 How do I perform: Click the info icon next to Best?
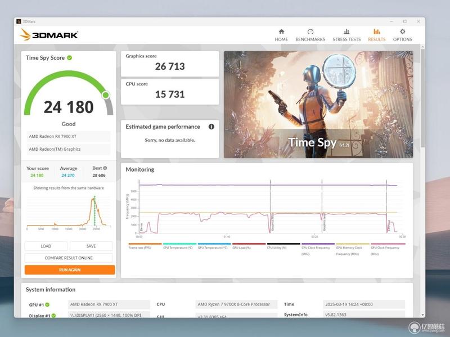pos(105,168)
